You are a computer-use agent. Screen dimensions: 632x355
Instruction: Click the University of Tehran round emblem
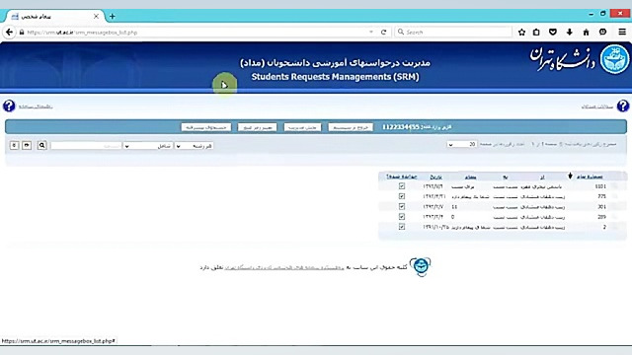coord(614,59)
